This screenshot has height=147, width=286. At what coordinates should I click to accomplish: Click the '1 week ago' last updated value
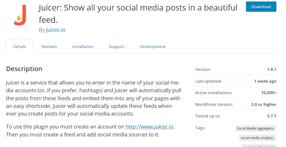(x=265, y=81)
